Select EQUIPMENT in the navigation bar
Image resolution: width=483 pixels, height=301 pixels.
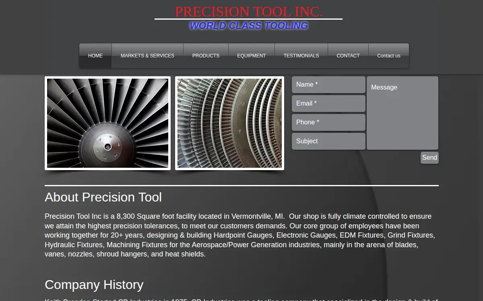pos(252,56)
